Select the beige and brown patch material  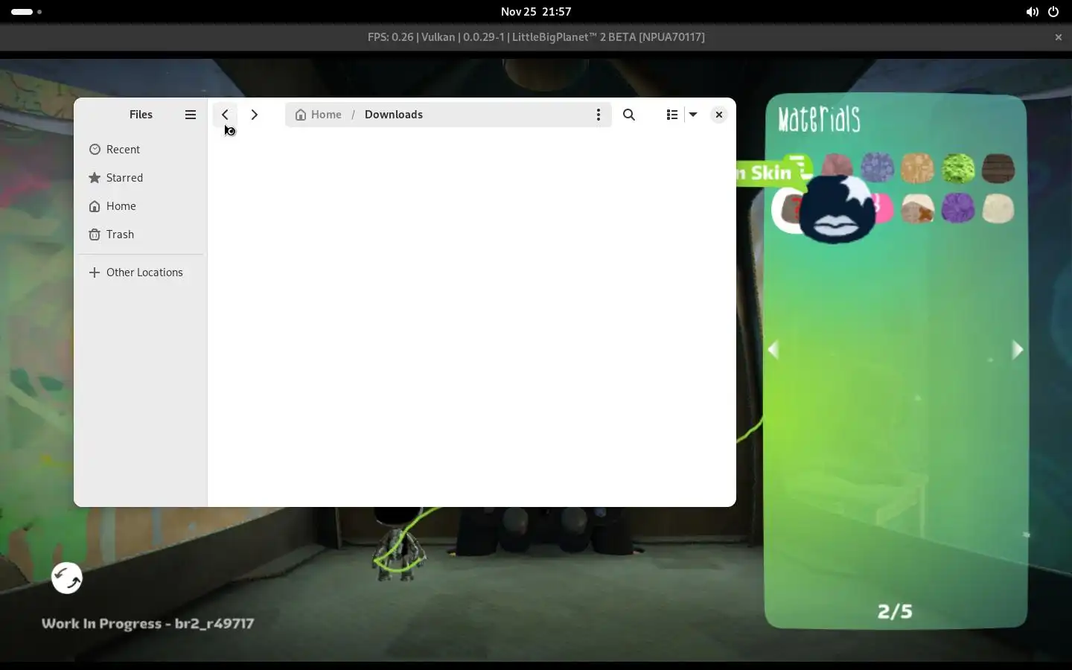click(x=917, y=209)
